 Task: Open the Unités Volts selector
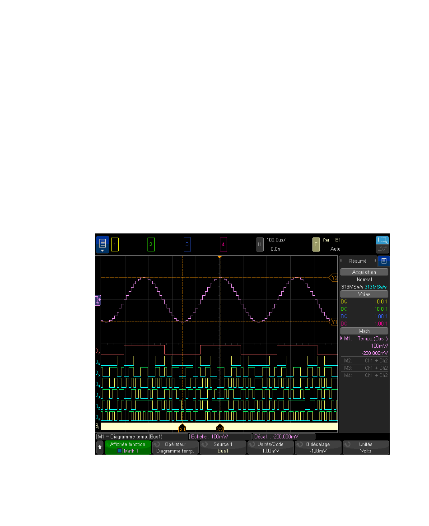pyautogui.click(x=366, y=447)
